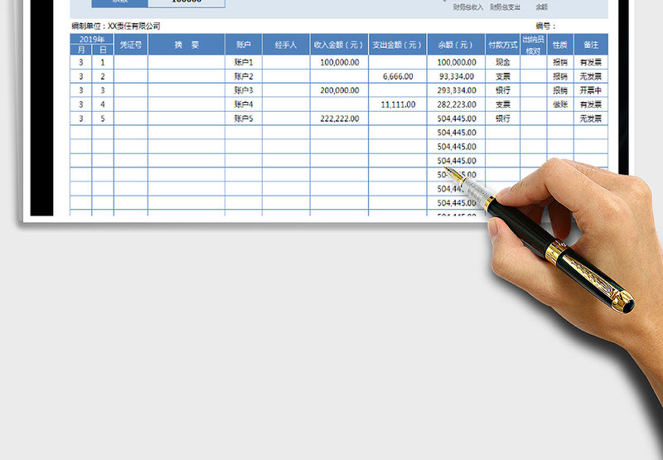This screenshot has height=460, width=663.
Task: Select the 开票中 remark cell
Action: (590, 90)
